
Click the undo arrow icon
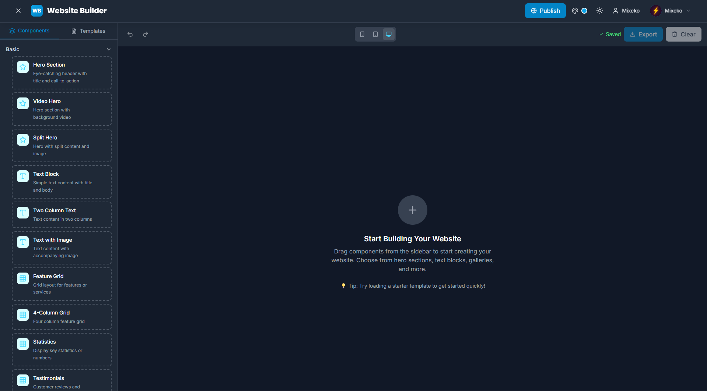[130, 34]
